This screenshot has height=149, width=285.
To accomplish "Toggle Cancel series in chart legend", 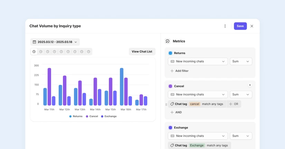I will (92, 117).
